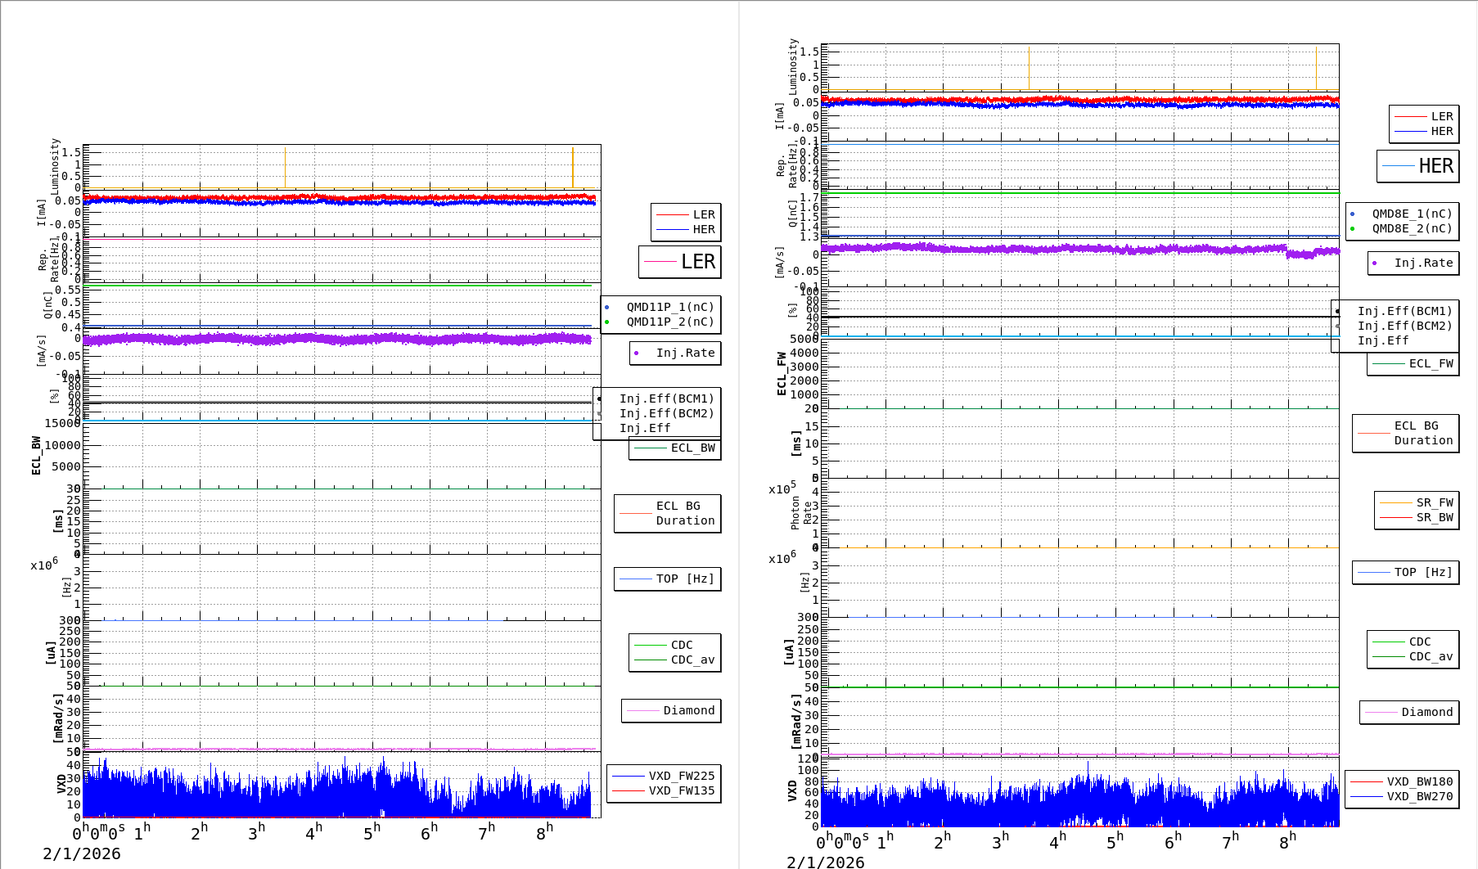The height and width of the screenshot is (869, 1478).
Task: Select the QMD8E_1(nC) legend entry
Action: coord(1411,214)
